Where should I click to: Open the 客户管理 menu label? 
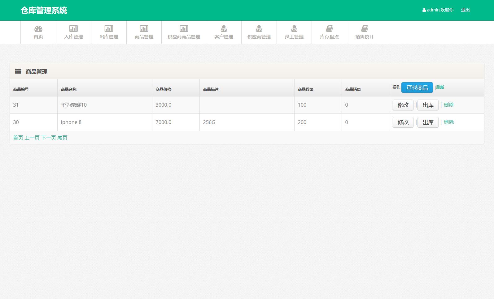point(224,36)
